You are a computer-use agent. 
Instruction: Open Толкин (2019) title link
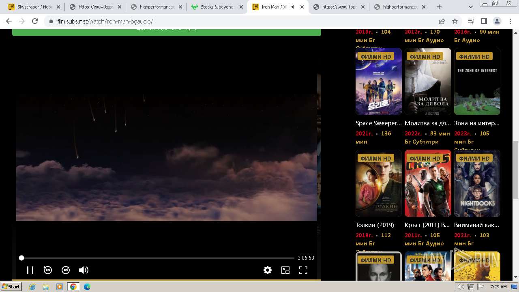click(x=375, y=225)
